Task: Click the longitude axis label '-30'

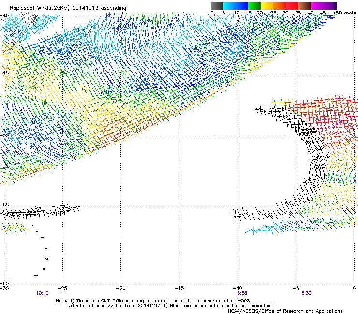Action: 4,288
